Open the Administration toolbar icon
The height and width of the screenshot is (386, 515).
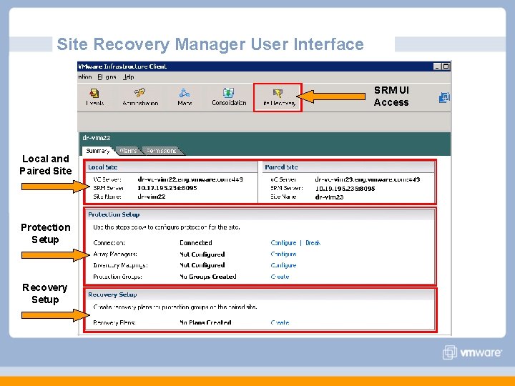[140, 96]
